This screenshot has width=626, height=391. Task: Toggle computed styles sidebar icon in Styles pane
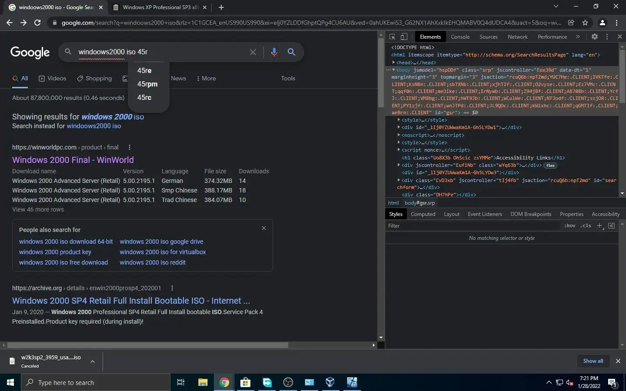(x=611, y=225)
